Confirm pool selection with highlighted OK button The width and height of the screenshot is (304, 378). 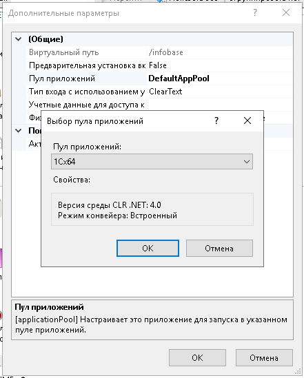coord(148,249)
